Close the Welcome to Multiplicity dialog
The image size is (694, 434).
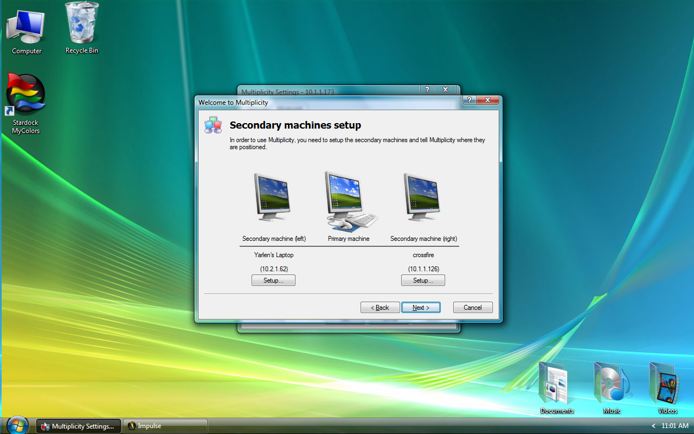pos(488,100)
